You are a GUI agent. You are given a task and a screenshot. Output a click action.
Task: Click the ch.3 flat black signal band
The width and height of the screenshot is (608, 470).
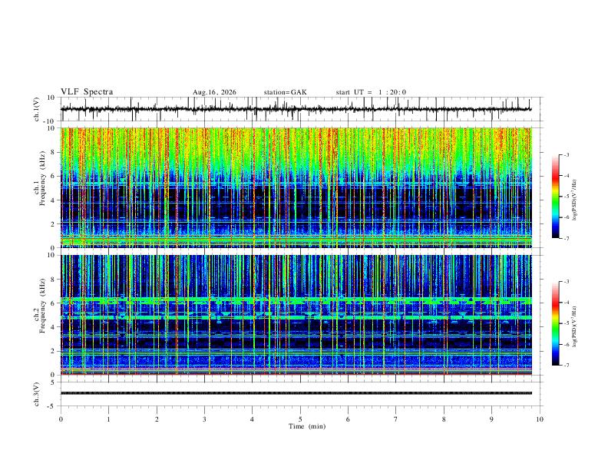click(296, 393)
